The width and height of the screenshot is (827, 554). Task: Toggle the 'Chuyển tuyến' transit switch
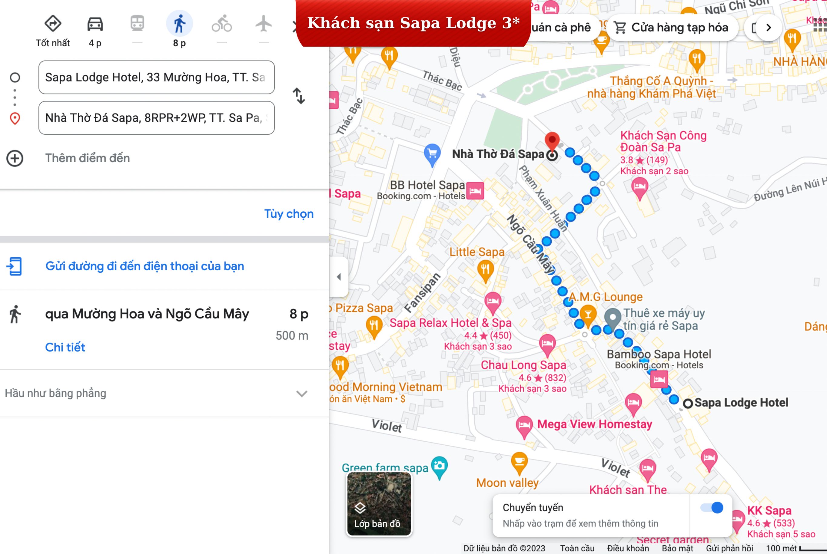click(x=712, y=508)
